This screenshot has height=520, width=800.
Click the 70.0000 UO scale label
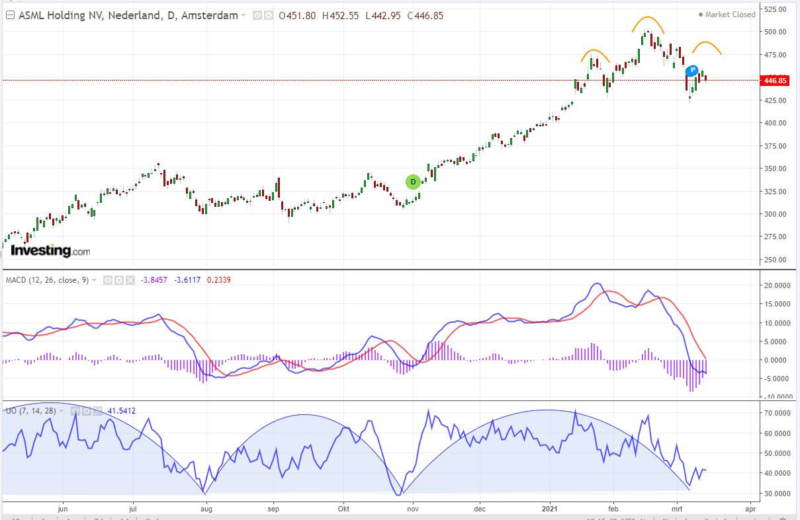776,413
